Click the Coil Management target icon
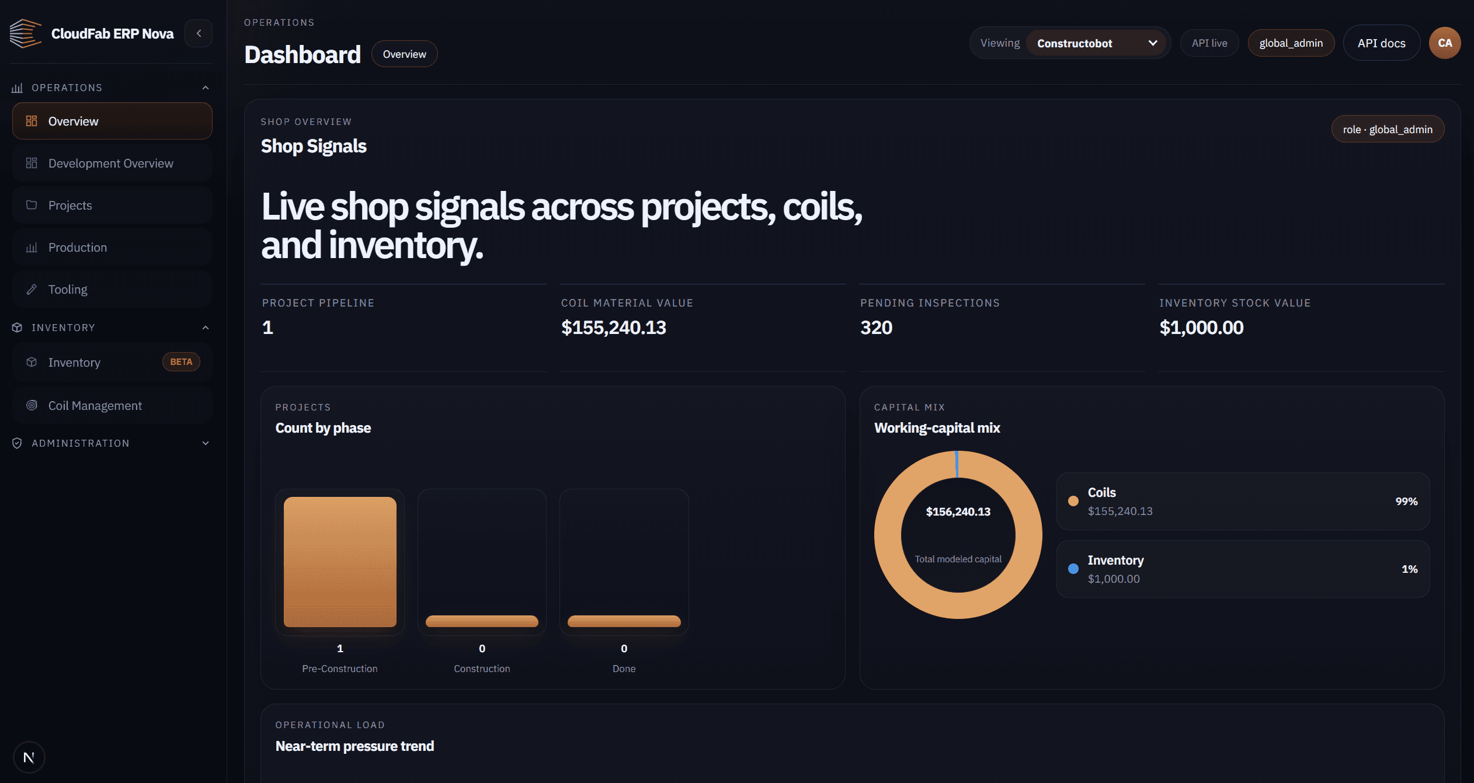The width and height of the screenshot is (1474, 783). point(32,405)
